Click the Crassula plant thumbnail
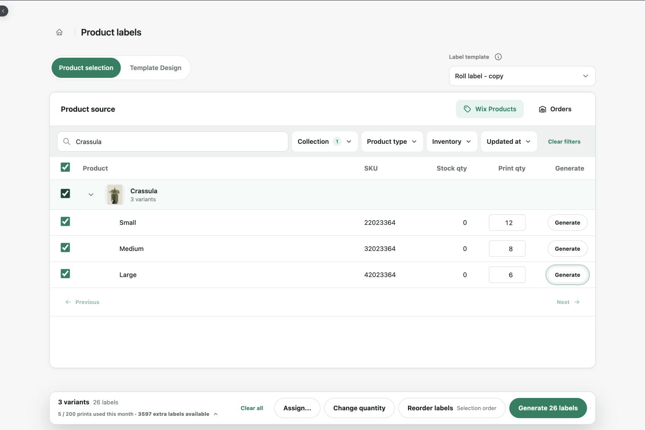The height and width of the screenshot is (430, 645). pyautogui.click(x=115, y=195)
